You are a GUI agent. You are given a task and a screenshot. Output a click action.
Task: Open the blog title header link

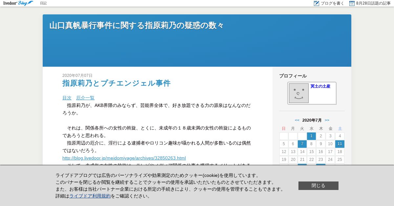pos(136,26)
